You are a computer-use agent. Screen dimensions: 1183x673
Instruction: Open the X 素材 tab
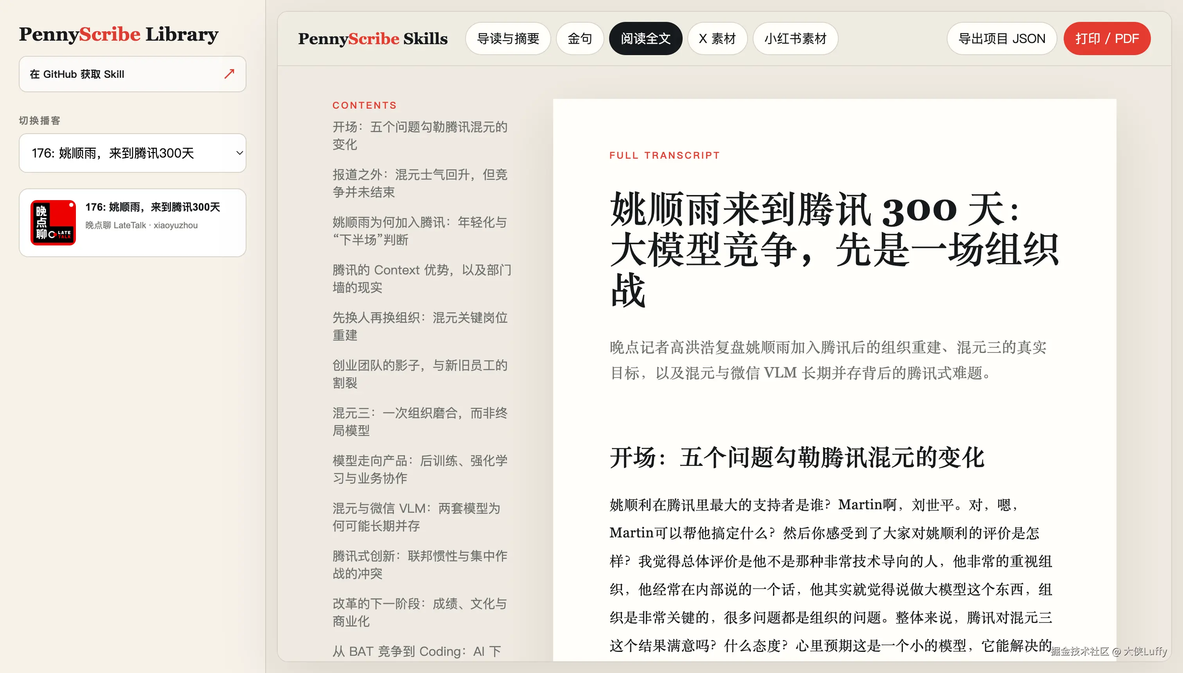(717, 38)
